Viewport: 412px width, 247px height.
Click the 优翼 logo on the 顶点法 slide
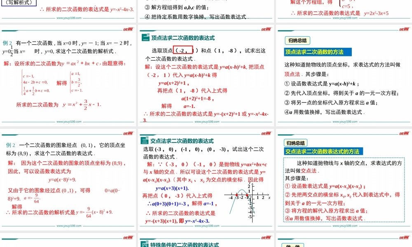pos(265,30)
